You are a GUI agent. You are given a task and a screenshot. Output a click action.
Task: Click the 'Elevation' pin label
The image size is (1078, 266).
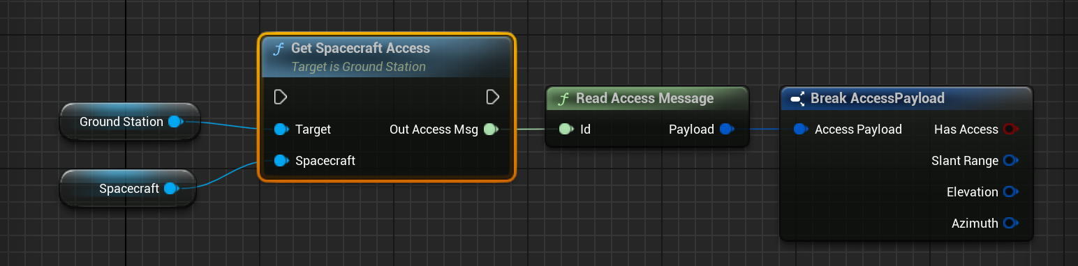click(x=973, y=191)
